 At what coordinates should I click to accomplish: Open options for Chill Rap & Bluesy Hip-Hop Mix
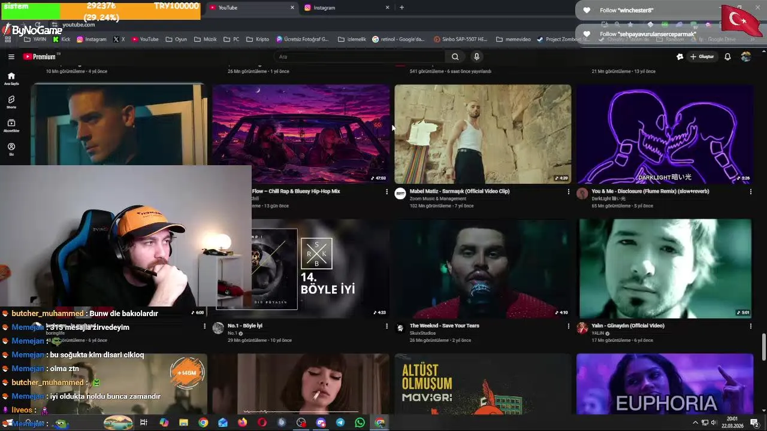pyautogui.click(x=386, y=192)
